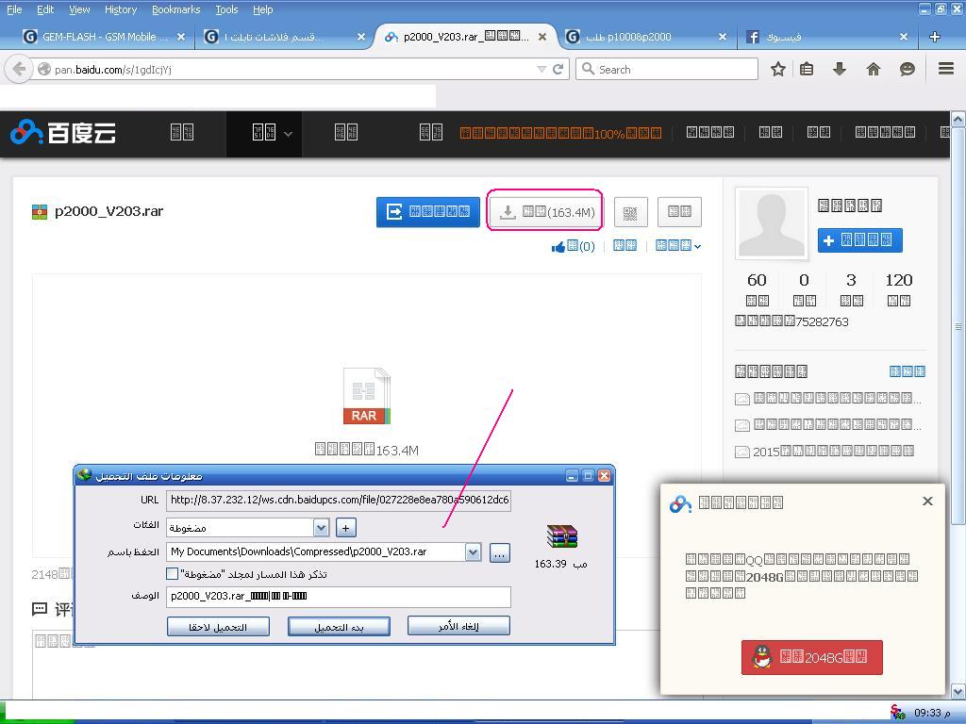Click the URL field in download dialog
The width and height of the screenshot is (966, 724).
click(x=339, y=500)
